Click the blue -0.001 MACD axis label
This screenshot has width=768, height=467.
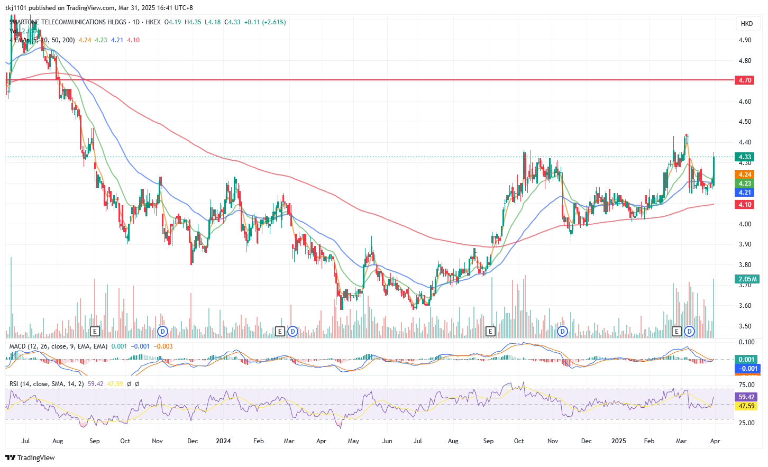coord(747,369)
